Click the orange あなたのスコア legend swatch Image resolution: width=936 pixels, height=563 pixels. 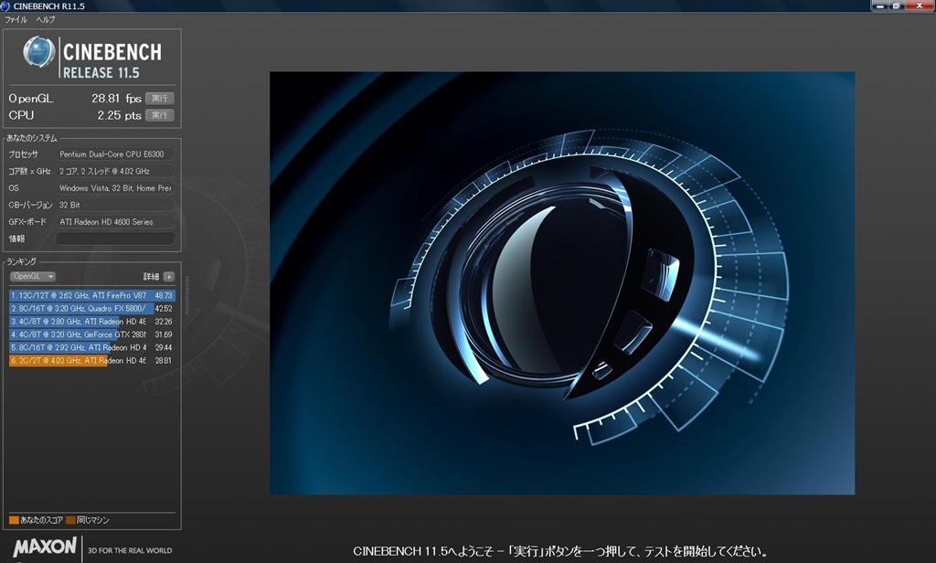14,520
